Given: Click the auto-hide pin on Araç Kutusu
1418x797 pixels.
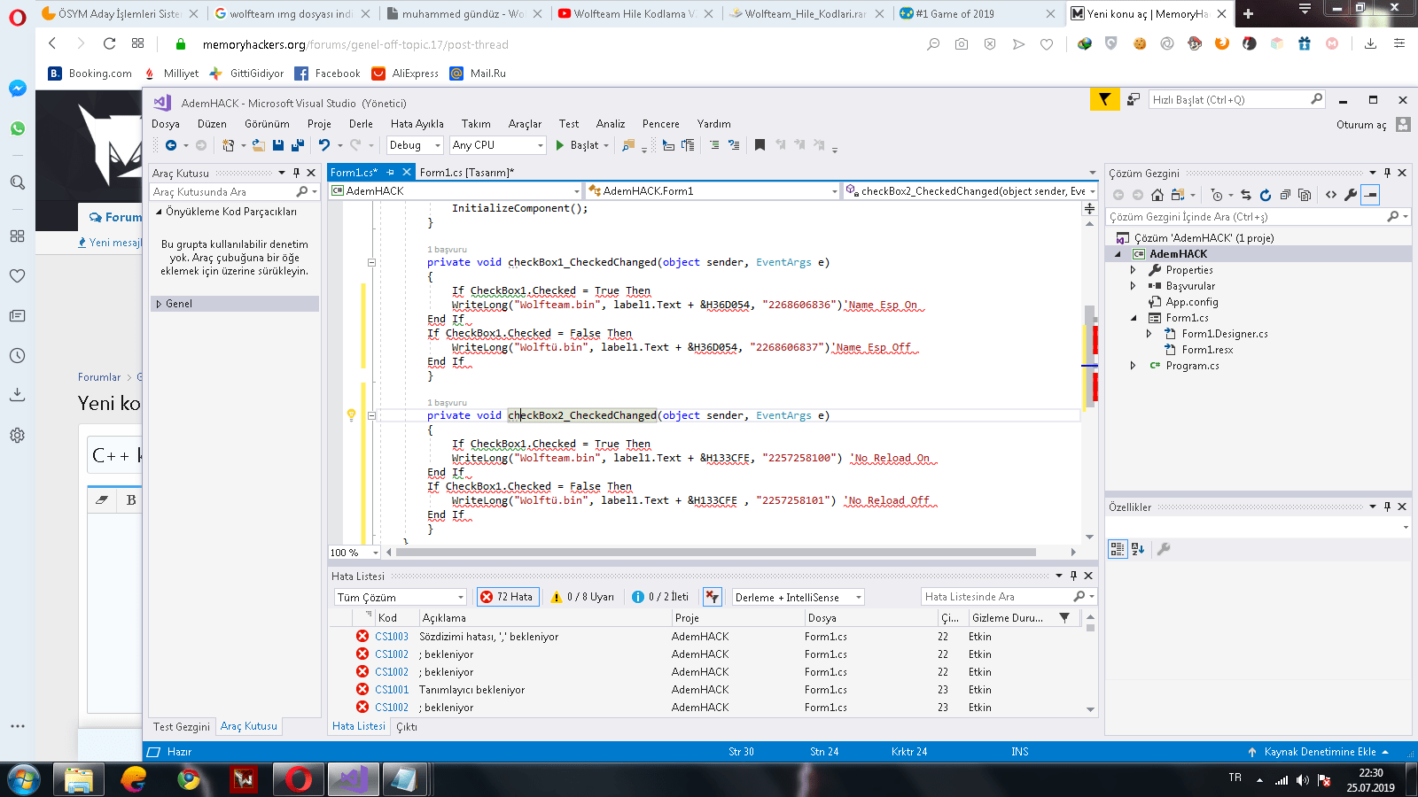Looking at the screenshot, I should click(x=296, y=173).
